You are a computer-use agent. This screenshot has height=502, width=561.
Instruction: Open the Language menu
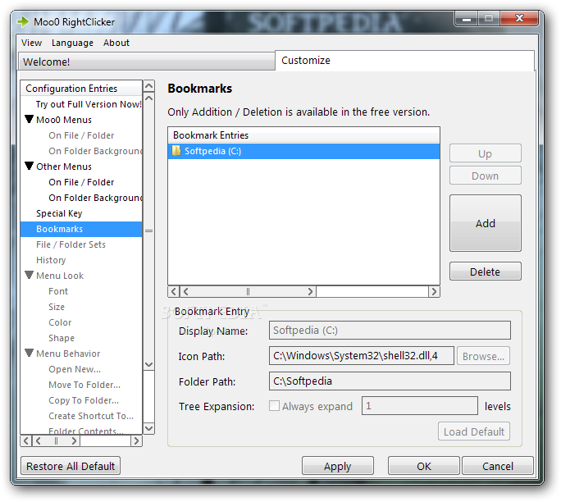tap(72, 43)
